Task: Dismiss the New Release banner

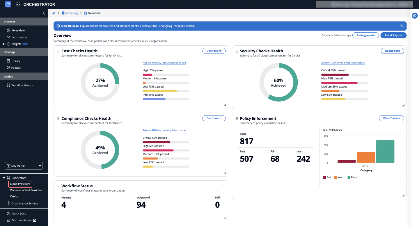Action: click(x=402, y=26)
